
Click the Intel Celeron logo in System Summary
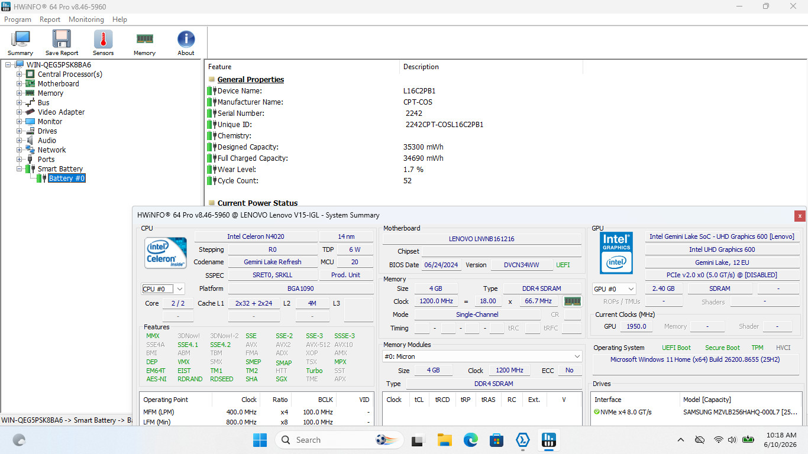tap(166, 253)
